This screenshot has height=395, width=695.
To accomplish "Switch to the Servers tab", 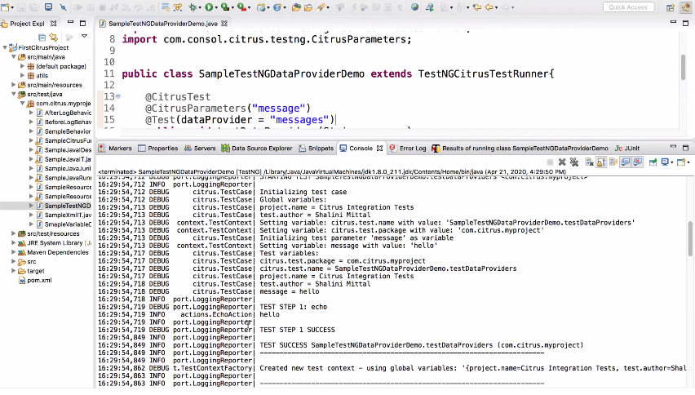I will [200, 149].
